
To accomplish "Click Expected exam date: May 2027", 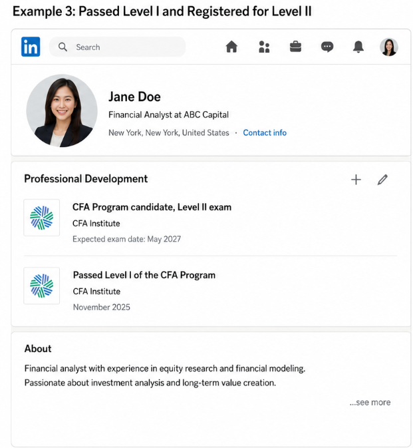I will (127, 239).
